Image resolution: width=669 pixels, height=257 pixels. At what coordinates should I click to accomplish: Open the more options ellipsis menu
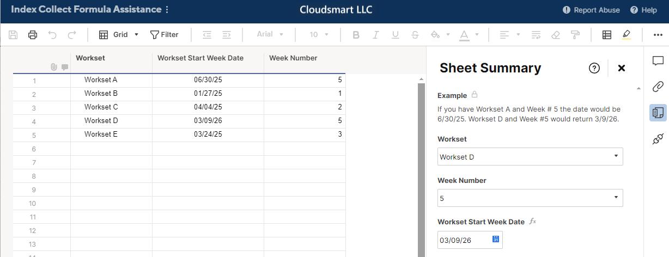click(x=658, y=35)
